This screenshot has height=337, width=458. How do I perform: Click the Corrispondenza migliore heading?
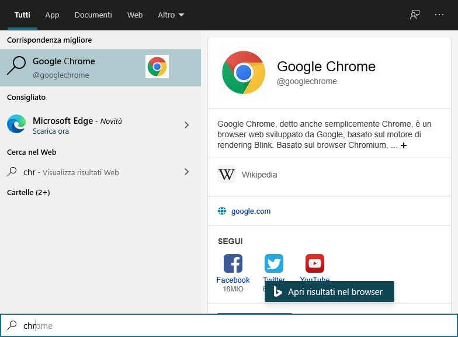click(49, 40)
